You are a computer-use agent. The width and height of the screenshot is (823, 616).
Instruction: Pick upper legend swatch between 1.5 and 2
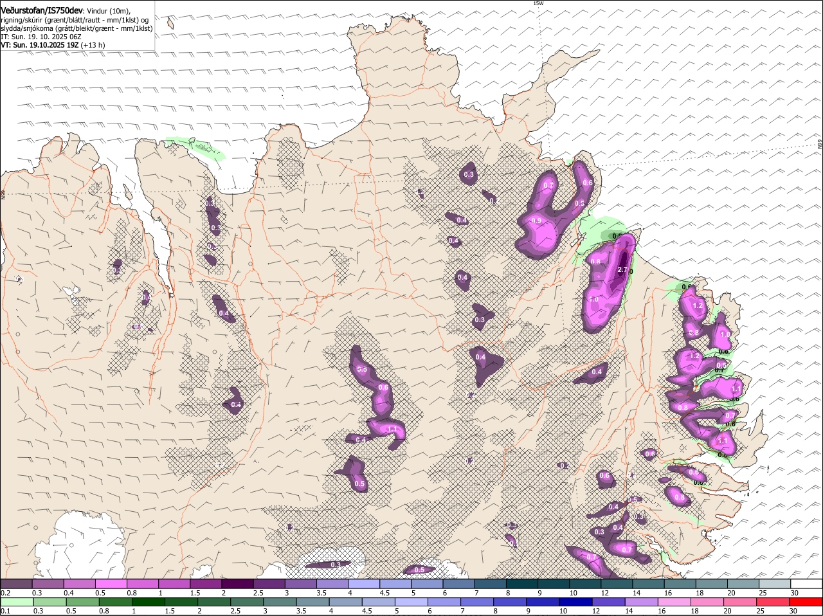[x=205, y=584]
